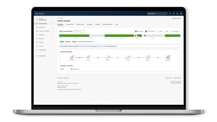Expand Cameras menu chevron
The height and width of the screenshot is (122, 217).
52,42
